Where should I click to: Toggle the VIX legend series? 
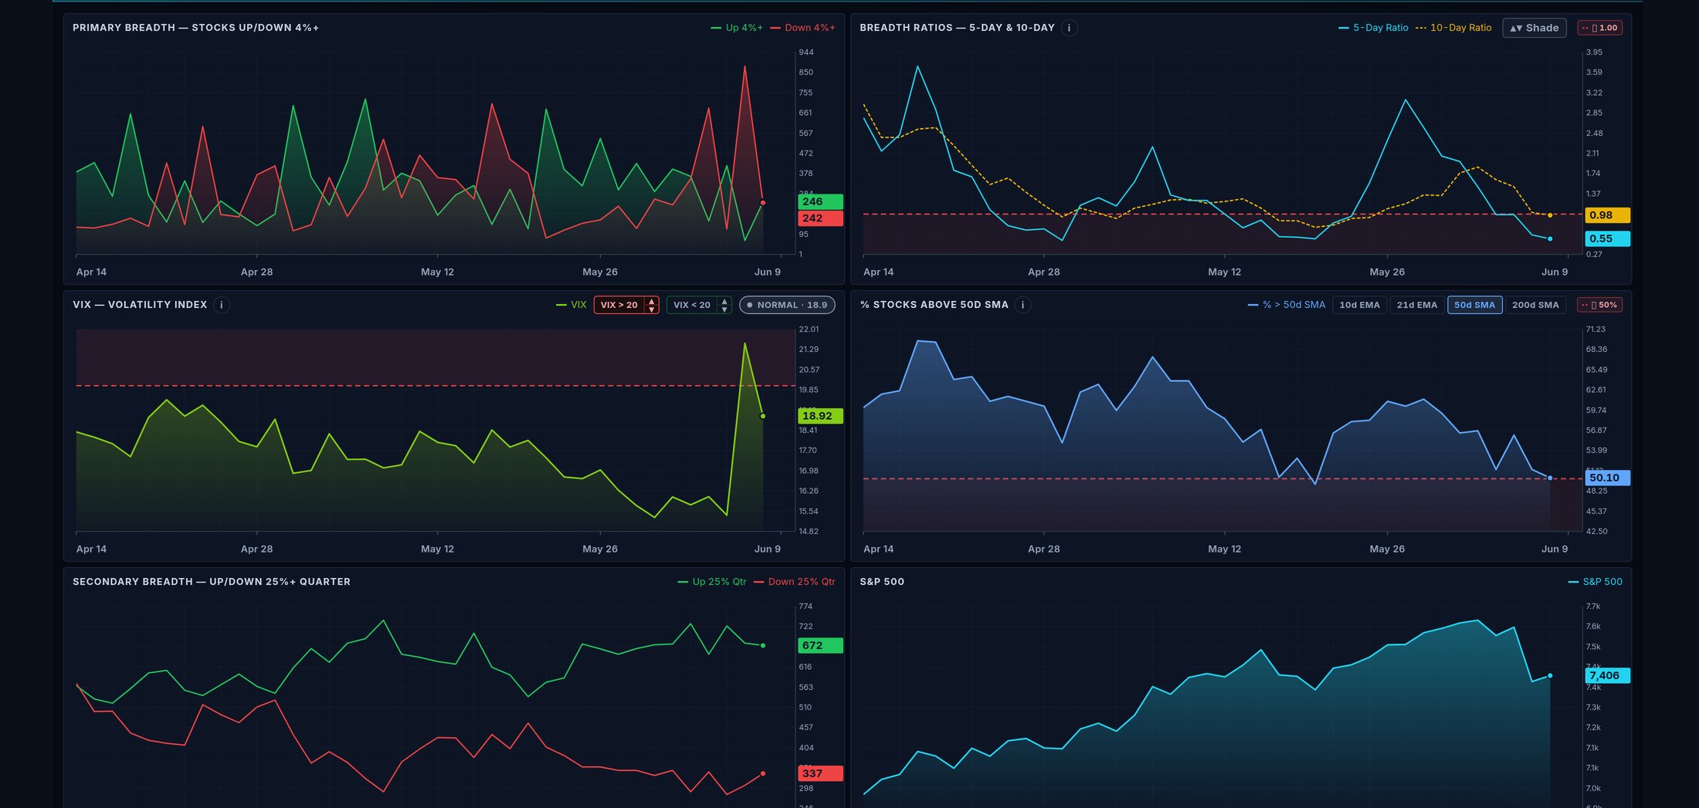pyautogui.click(x=571, y=305)
